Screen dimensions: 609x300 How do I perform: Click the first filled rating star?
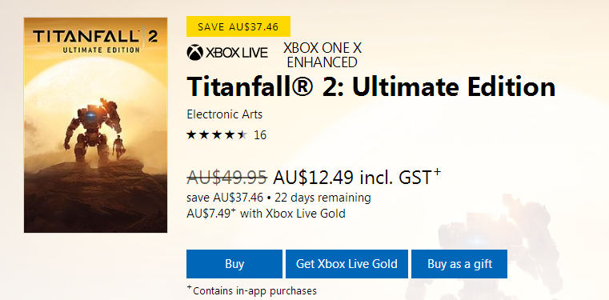[x=191, y=135]
